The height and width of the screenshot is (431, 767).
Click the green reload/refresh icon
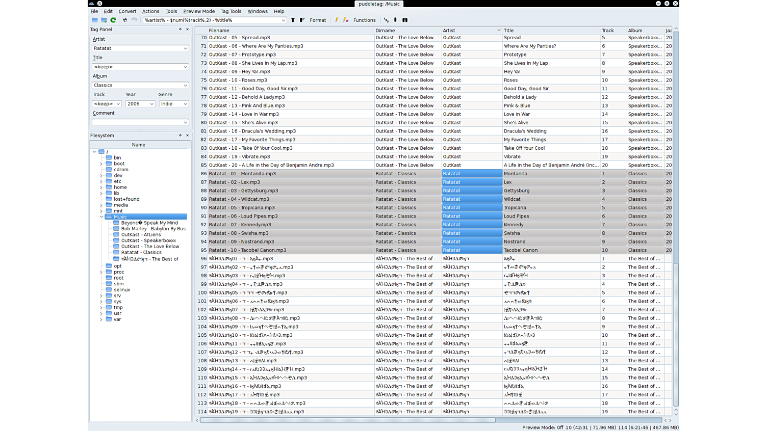point(113,20)
